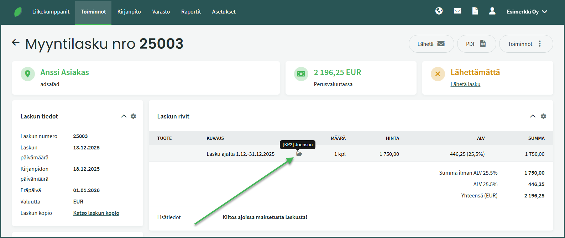565x238 pixels.
Task: Collapse the Laskun tiedot panel
Action: pos(124,116)
